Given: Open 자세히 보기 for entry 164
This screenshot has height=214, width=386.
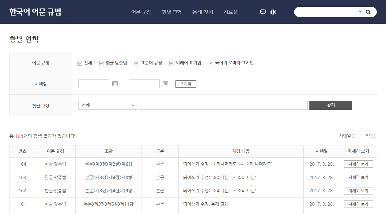Looking at the screenshot, I should 358,164.
